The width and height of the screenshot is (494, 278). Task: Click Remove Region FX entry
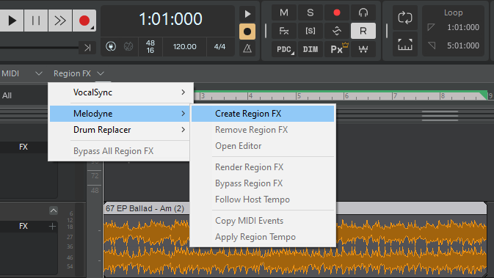pos(263,130)
